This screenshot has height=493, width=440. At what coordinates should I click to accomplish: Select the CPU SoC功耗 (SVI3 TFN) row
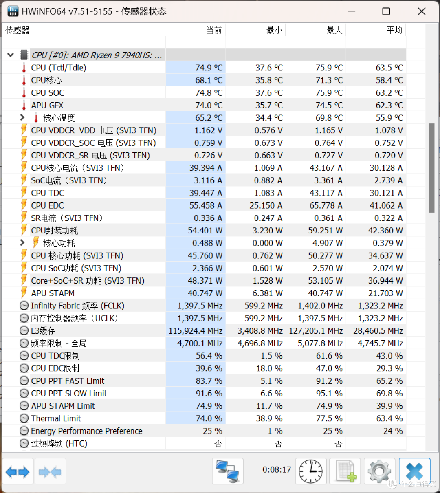pos(204,268)
